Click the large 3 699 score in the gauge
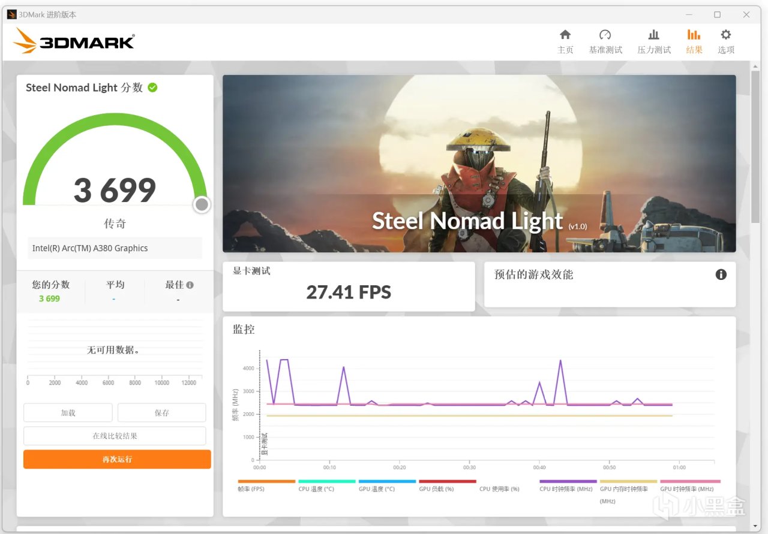Viewport: 768px width, 534px height. point(115,190)
